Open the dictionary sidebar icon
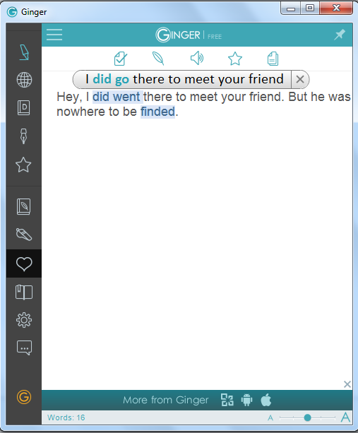Viewport: 358px width, 433px height. point(24,107)
